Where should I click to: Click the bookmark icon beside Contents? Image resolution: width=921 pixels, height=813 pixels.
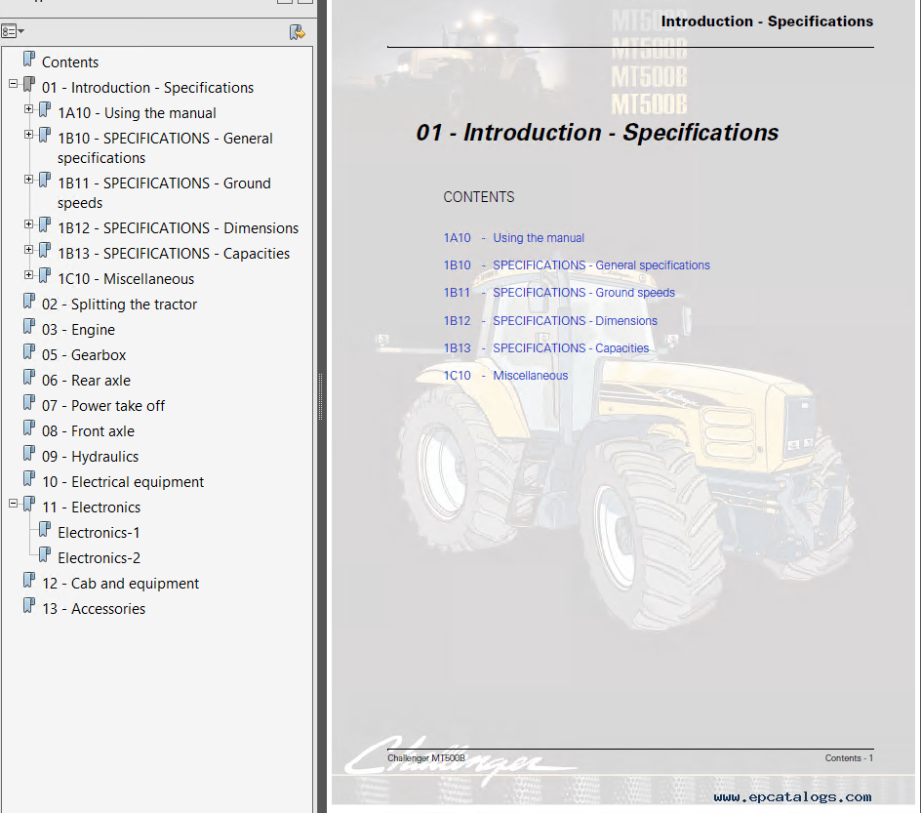pyautogui.click(x=29, y=60)
